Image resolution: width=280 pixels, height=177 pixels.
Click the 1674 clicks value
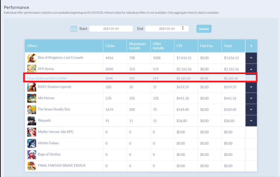click(x=109, y=110)
